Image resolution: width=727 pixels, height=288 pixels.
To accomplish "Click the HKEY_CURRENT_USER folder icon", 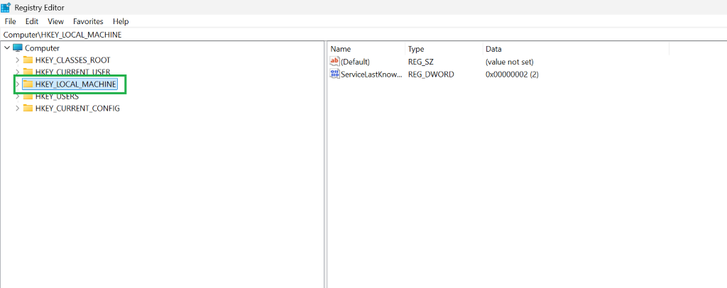I will pos(28,72).
